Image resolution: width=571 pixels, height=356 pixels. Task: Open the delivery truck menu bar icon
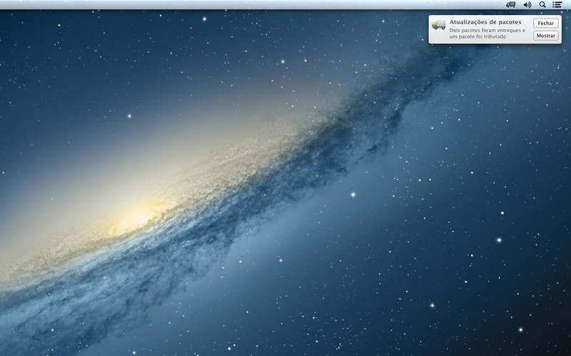tap(510, 4)
